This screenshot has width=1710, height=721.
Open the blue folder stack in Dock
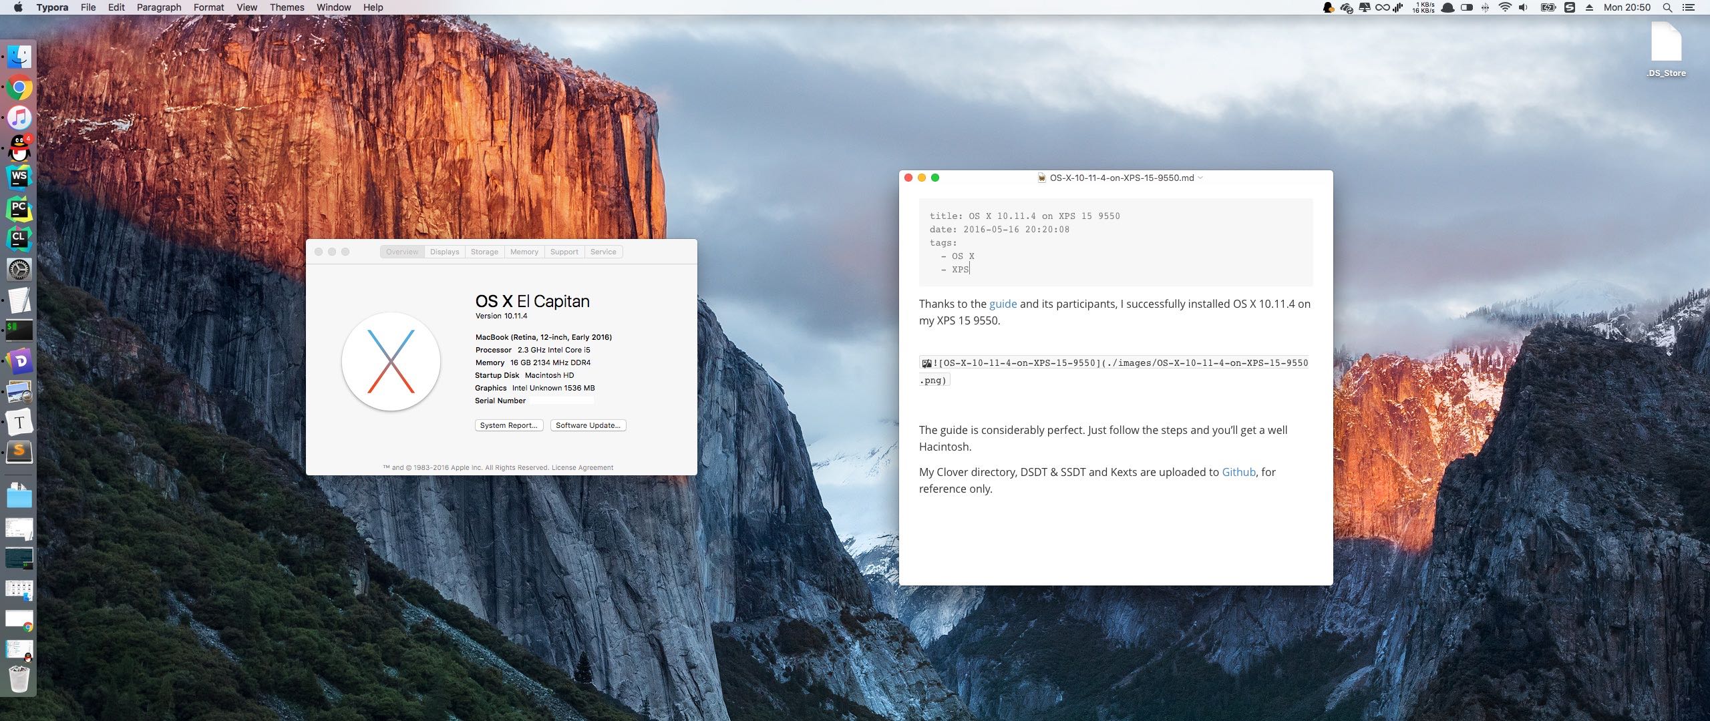point(19,495)
